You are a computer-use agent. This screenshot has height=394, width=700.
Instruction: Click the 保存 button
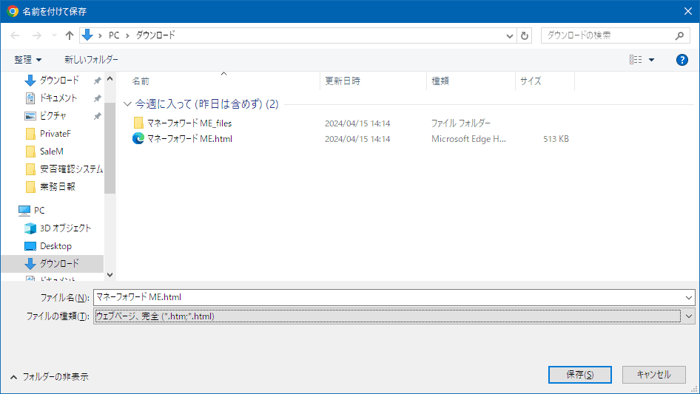click(579, 375)
